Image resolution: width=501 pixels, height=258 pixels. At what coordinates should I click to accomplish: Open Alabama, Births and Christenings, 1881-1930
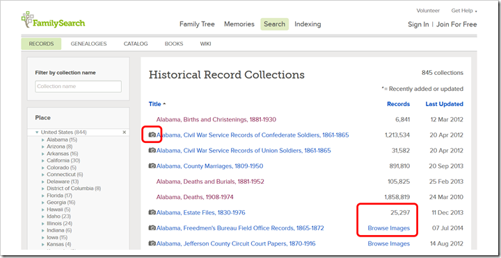coord(216,120)
